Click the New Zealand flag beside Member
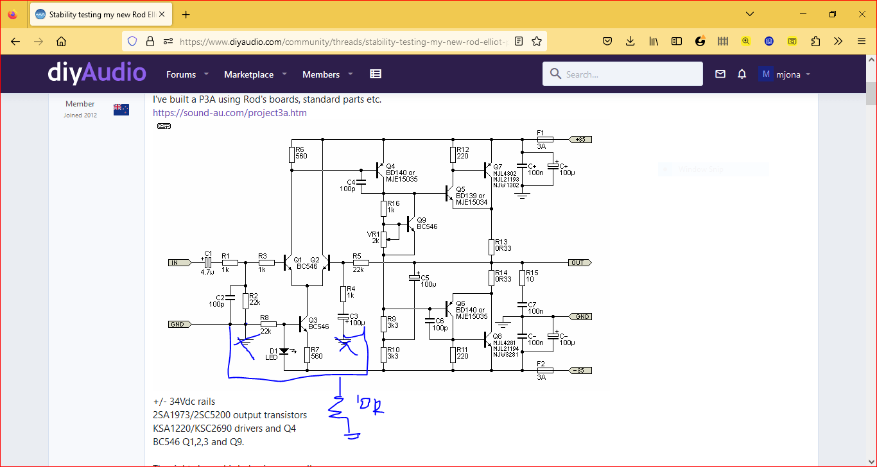This screenshot has width=877, height=467. [121, 109]
